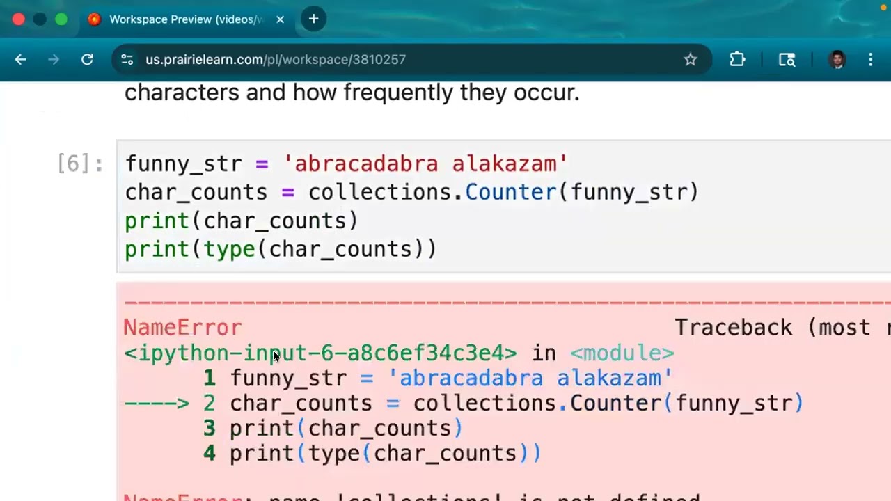Screen dimensions: 891x501
Task: Open a new tab with the plus button
Action: pos(313,19)
